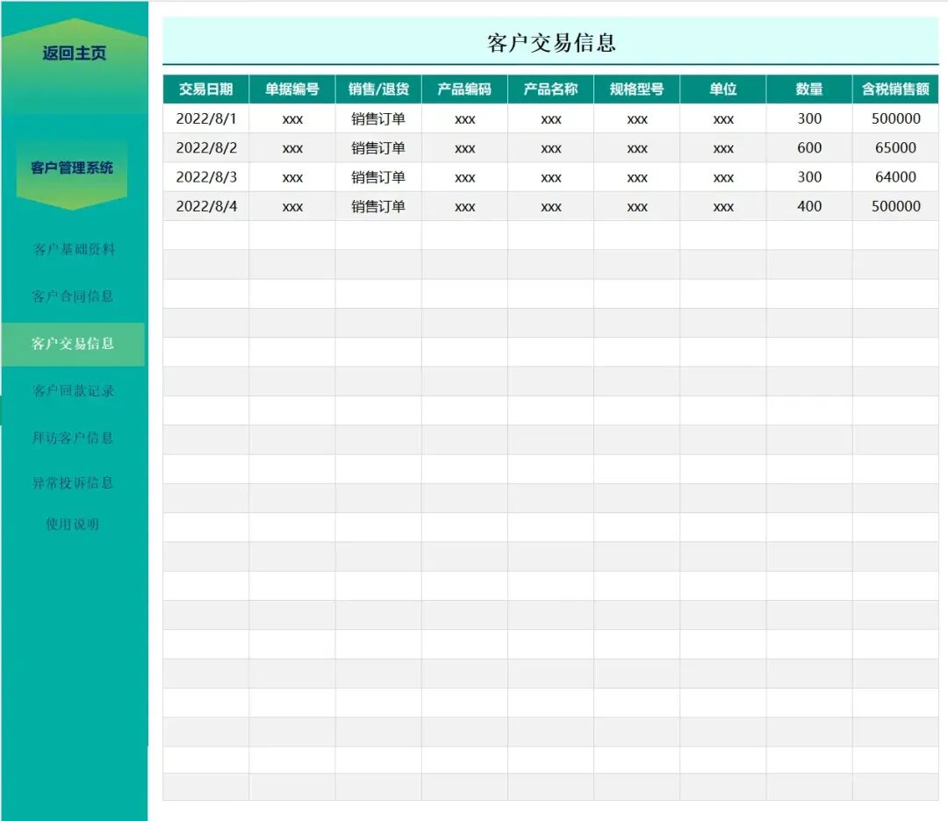Image resolution: width=948 pixels, height=821 pixels.
Task: Select the 销售/退货 column header
Action: 378,89
